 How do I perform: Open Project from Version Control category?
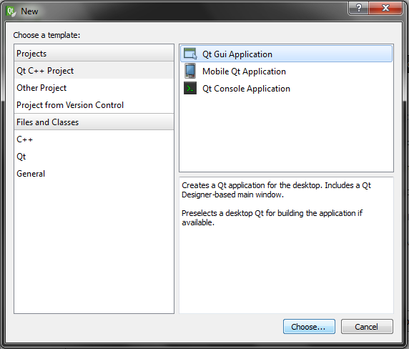click(x=94, y=105)
